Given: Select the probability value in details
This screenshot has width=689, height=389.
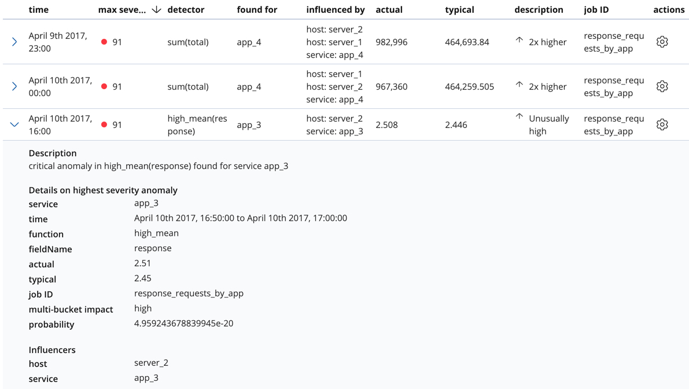Looking at the screenshot, I should (x=183, y=324).
